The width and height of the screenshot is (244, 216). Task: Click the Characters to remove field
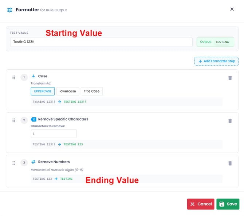[54, 134]
